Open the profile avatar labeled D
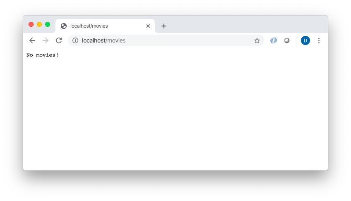Viewport: 351px width, 201px height. tap(305, 40)
